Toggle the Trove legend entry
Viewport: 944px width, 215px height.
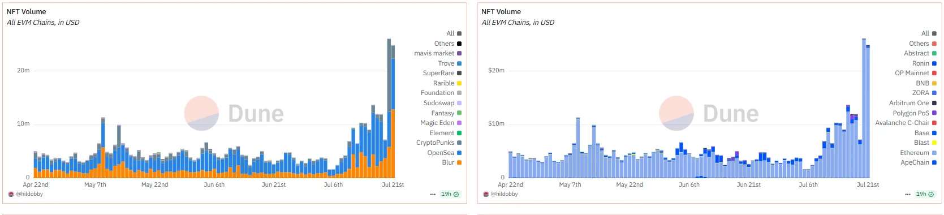click(450, 63)
